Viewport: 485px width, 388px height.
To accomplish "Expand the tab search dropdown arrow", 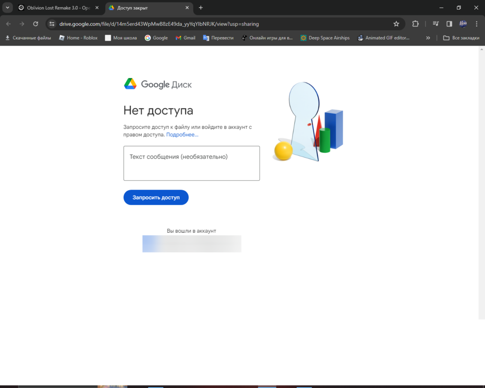I will click(8, 8).
